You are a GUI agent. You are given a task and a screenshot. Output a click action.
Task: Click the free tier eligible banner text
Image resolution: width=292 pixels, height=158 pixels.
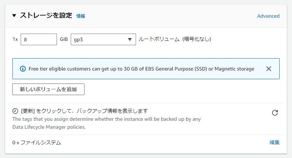pyautogui.click(x=141, y=69)
